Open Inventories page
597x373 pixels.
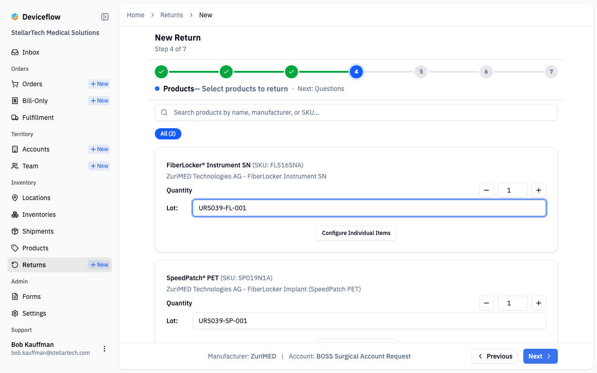(60, 214)
